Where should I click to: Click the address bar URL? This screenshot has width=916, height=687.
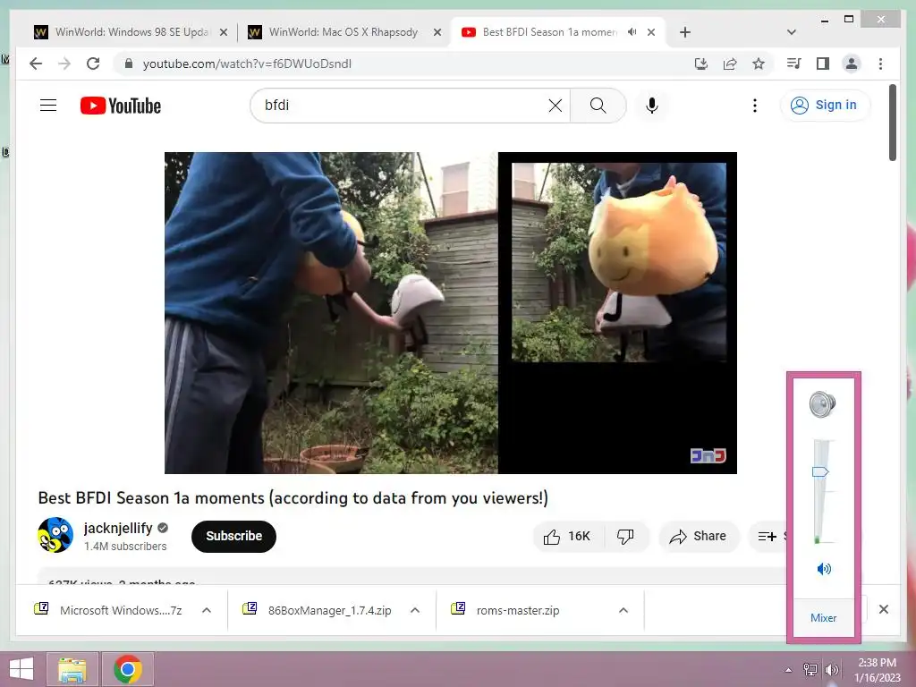(x=247, y=64)
